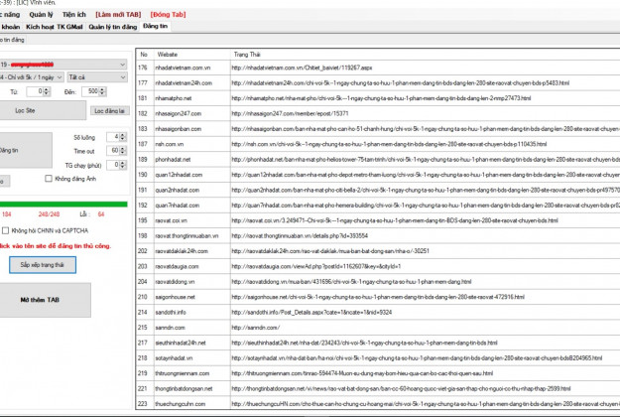Open the Tất cả dropdown

point(97,77)
